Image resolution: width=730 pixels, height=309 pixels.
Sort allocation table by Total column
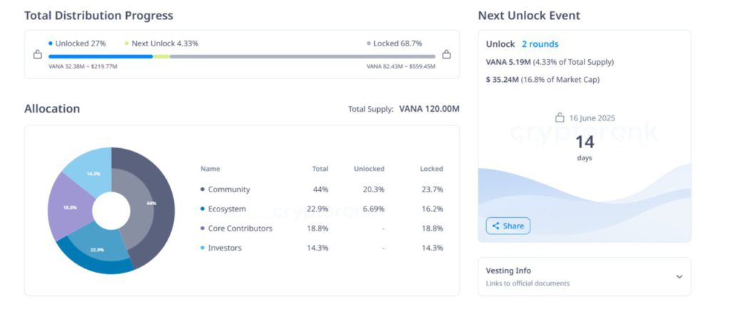coord(320,169)
